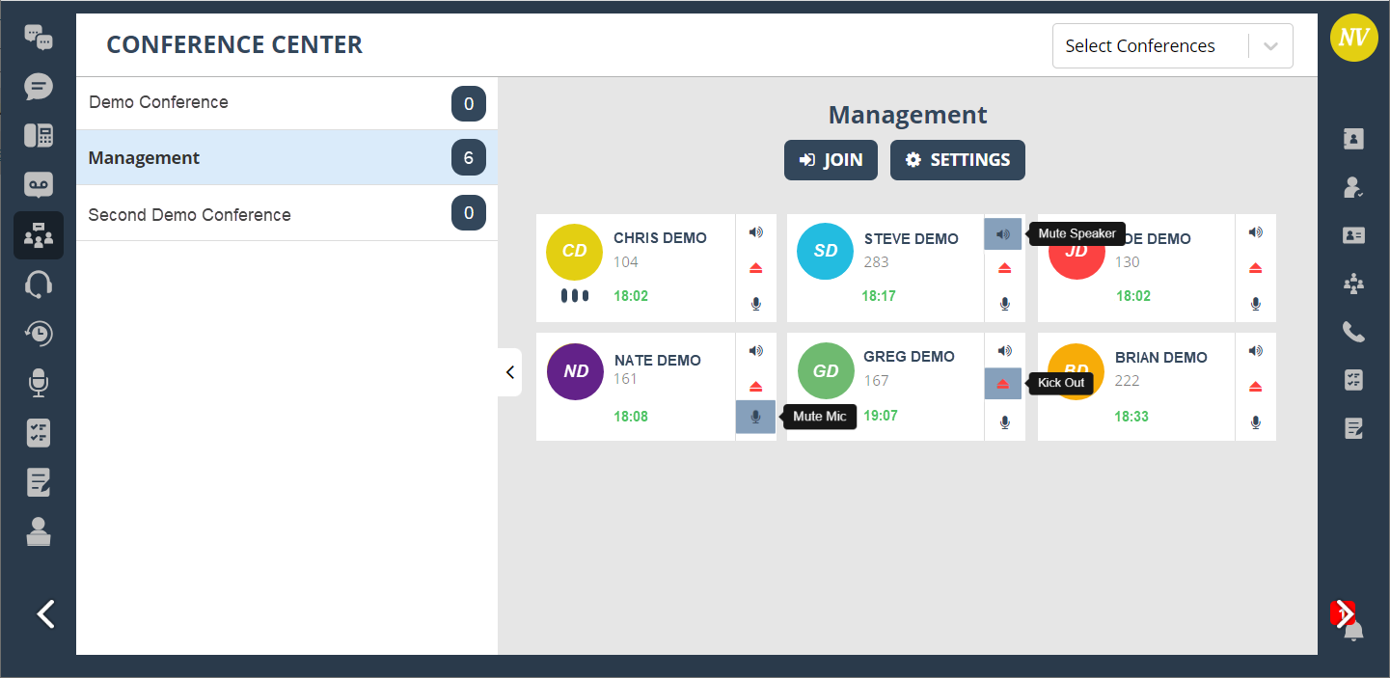Click the NV user avatar
This screenshot has height=678, width=1390.
click(x=1353, y=39)
